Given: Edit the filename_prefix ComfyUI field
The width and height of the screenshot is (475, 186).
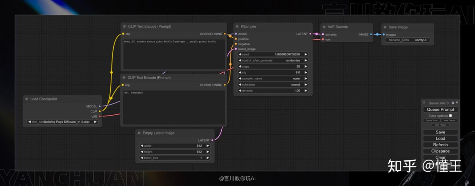Looking at the screenshot, I should 408,40.
